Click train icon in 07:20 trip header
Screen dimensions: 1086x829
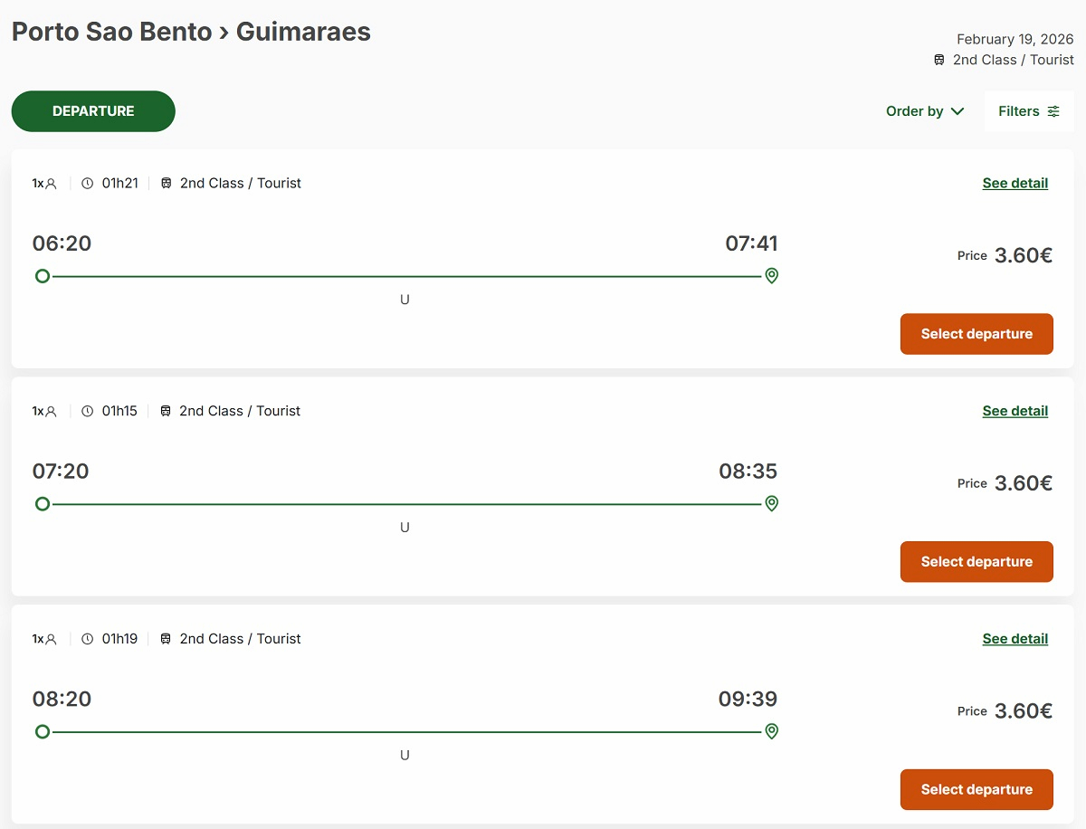(166, 411)
